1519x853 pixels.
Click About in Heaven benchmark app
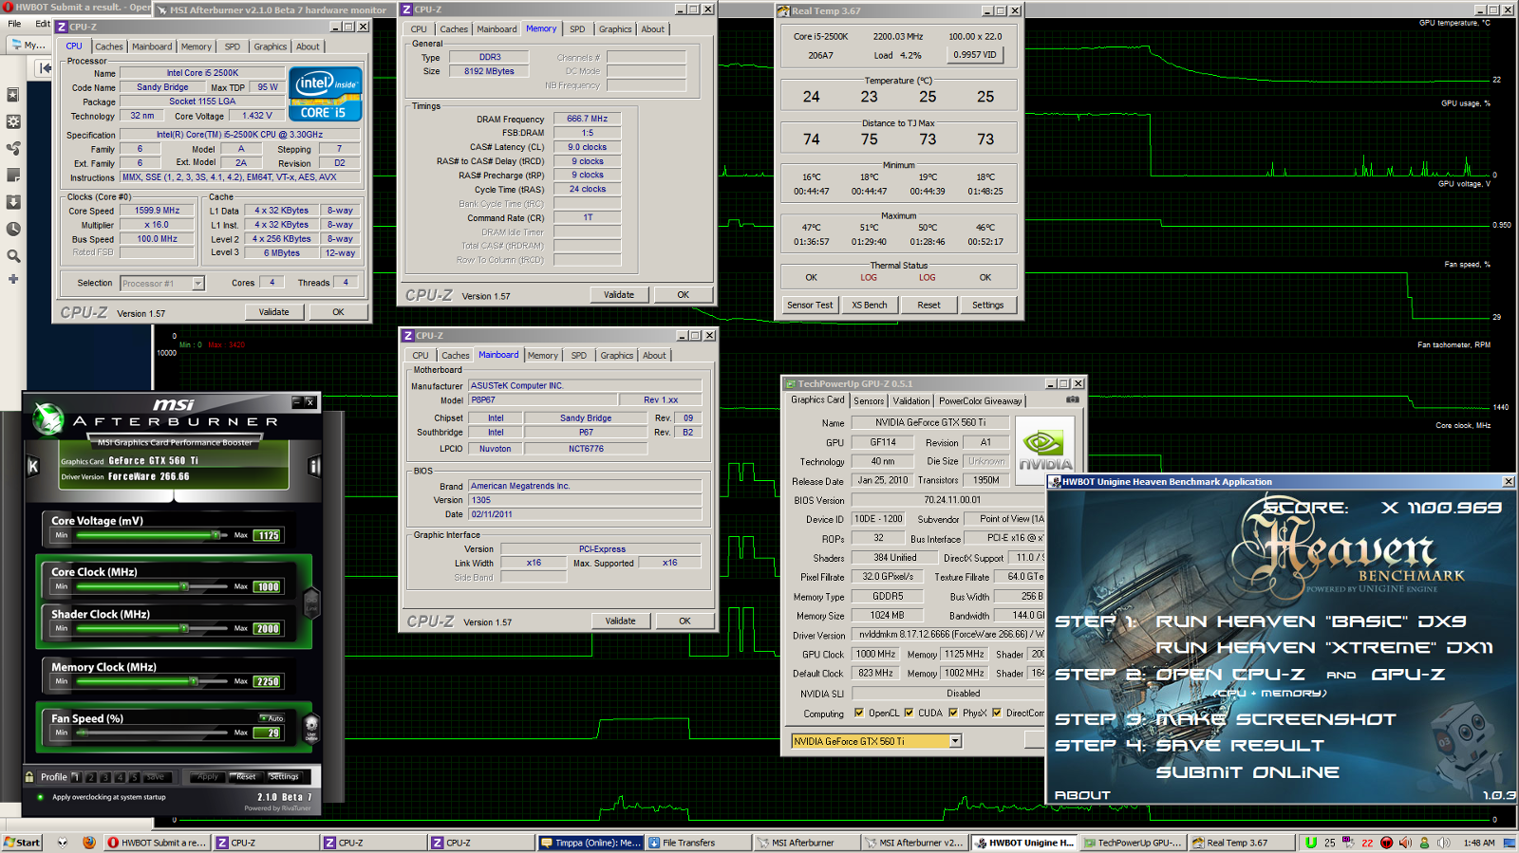pyautogui.click(x=1082, y=795)
